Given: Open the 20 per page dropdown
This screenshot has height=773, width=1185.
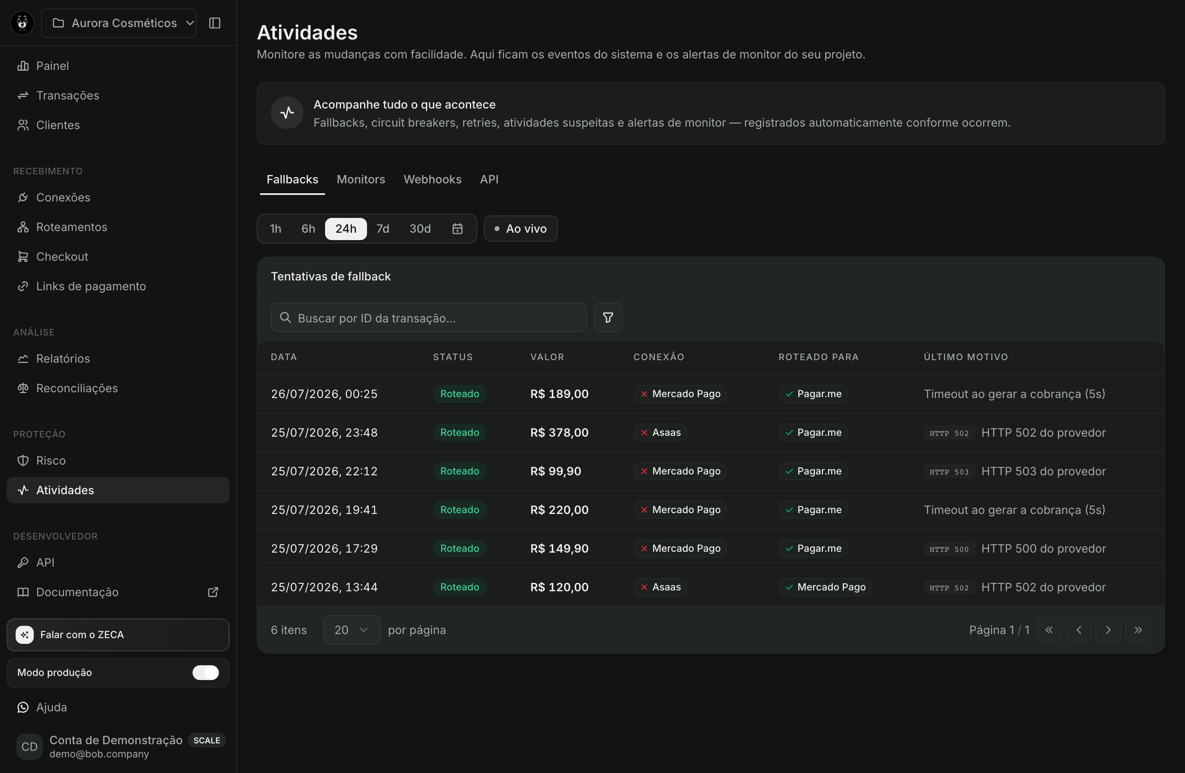Looking at the screenshot, I should pyautogui.click(x=352, y=630).
